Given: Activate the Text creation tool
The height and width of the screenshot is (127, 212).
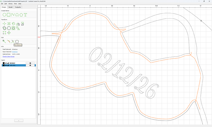Looking at the screenshot, I should coord(26,15).
